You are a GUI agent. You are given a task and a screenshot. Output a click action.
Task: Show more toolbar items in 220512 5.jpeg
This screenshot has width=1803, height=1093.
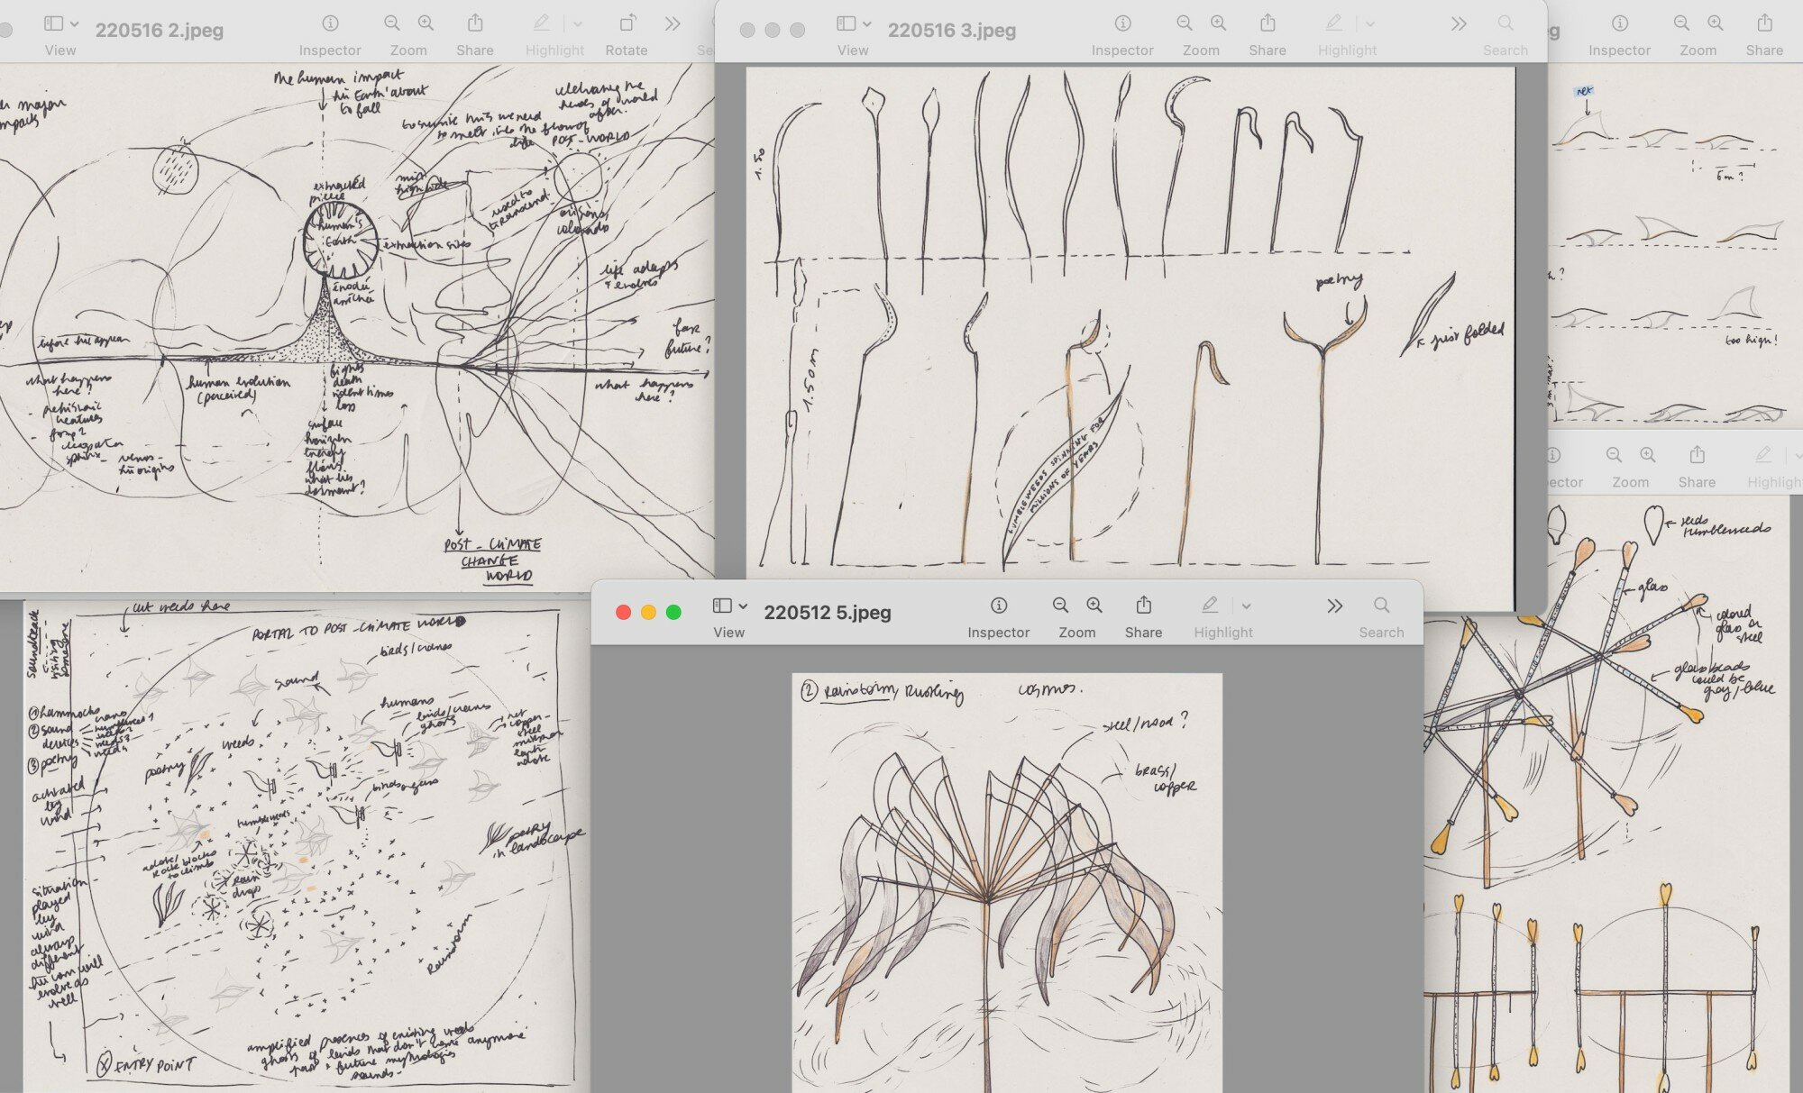1334,606
